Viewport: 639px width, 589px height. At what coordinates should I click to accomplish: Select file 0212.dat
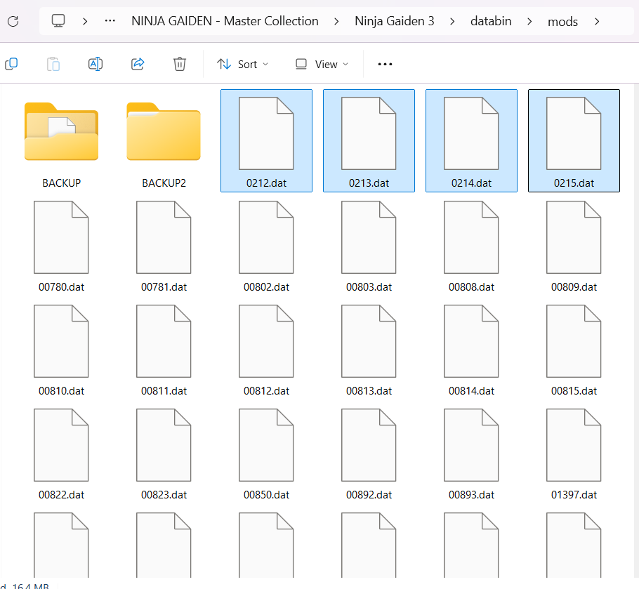click(267, 140)
